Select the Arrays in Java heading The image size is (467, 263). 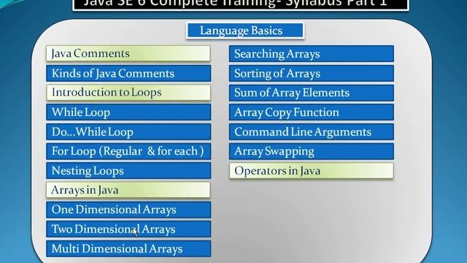128,190
